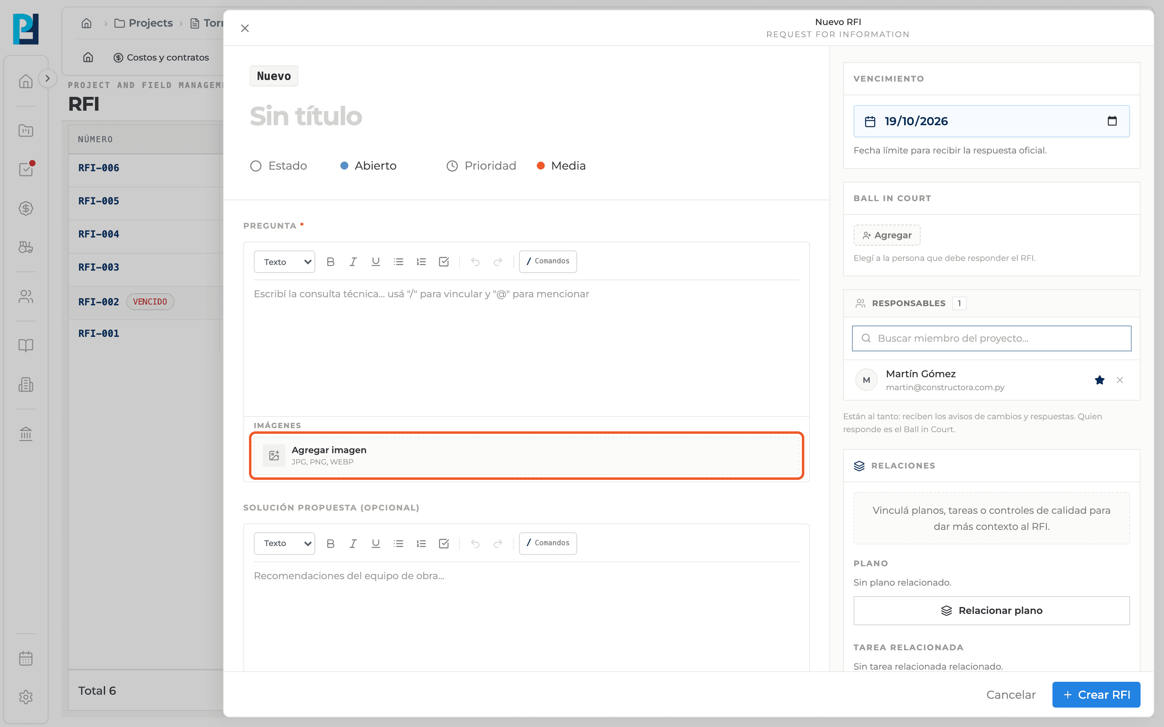Insert bullet list in Pregunta editor
The height and width of the screenshot is (727, 1164).
(398, 262)
